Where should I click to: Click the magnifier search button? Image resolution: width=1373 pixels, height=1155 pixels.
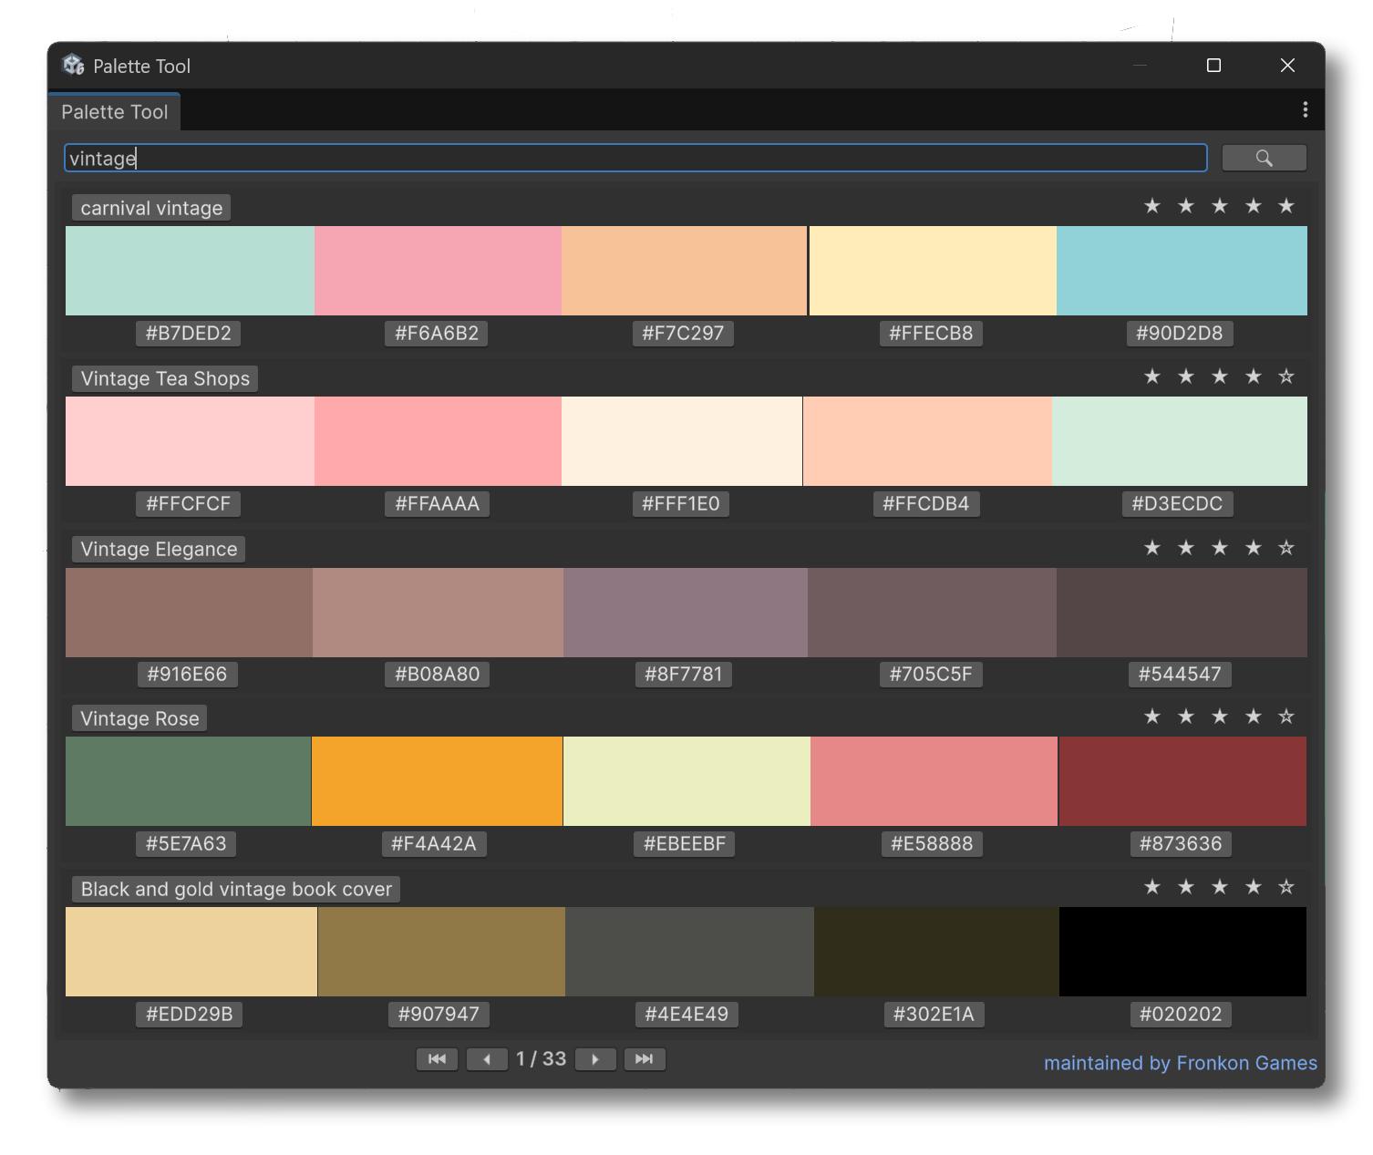(x=1264, y=158)
